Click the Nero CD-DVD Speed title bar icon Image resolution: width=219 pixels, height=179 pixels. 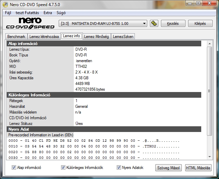point(5,5)
